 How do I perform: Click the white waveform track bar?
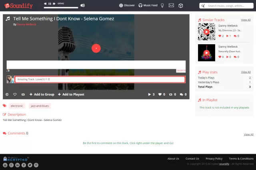96,64
